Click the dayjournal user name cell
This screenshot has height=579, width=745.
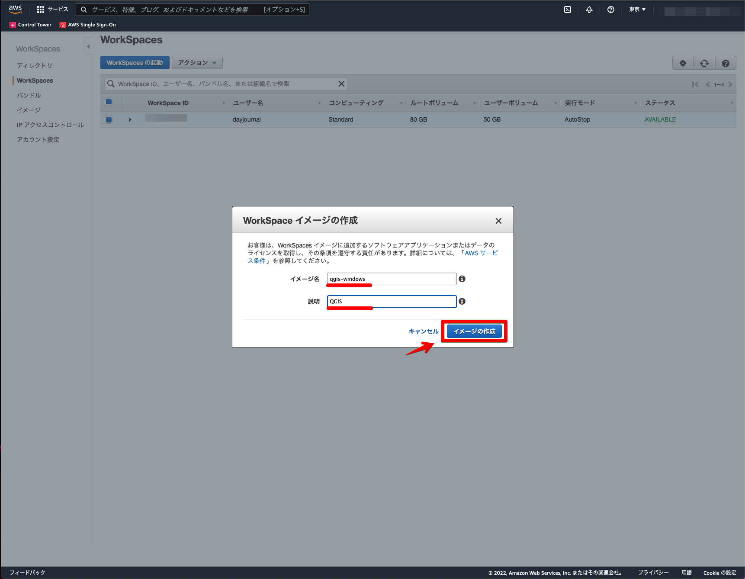(247, 119)
